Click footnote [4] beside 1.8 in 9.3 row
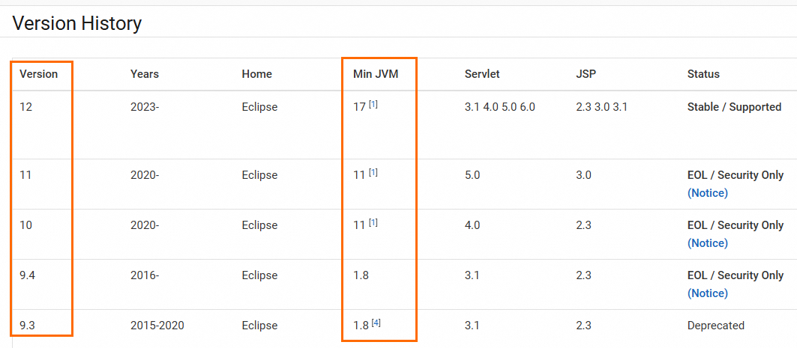The height and width of the screenshot is (348, 797). tap(376, 323)
